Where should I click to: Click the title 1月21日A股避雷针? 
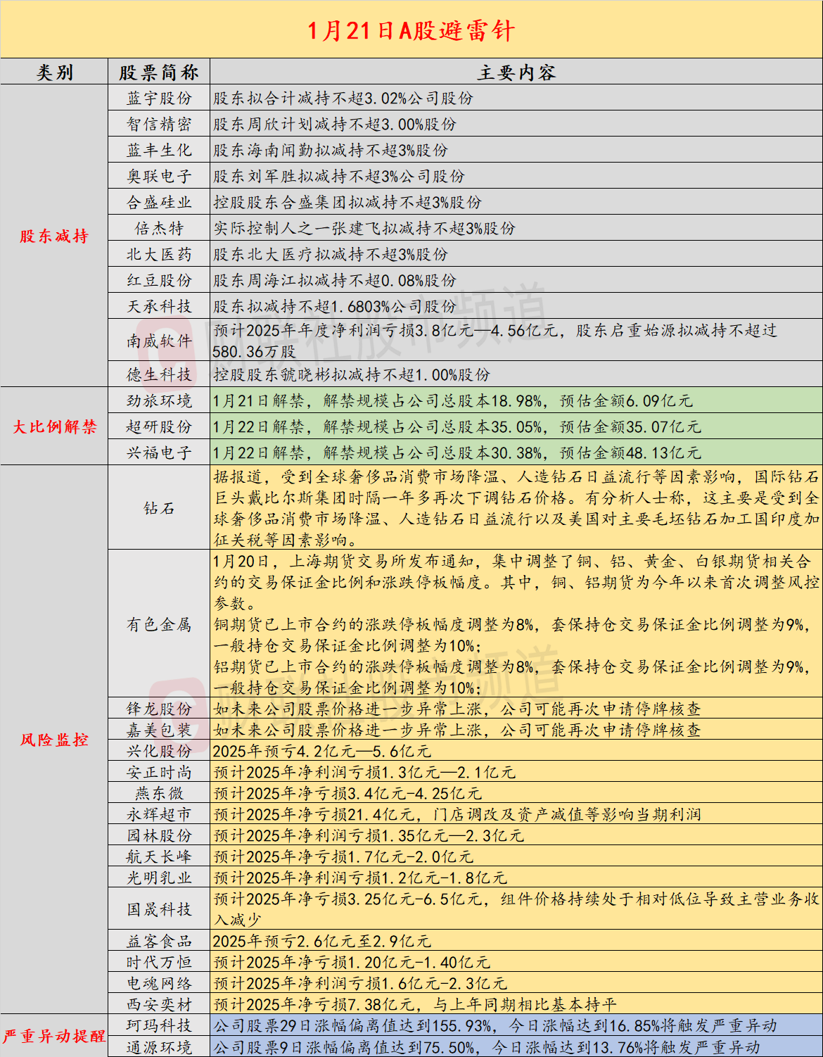click(412, 30)
